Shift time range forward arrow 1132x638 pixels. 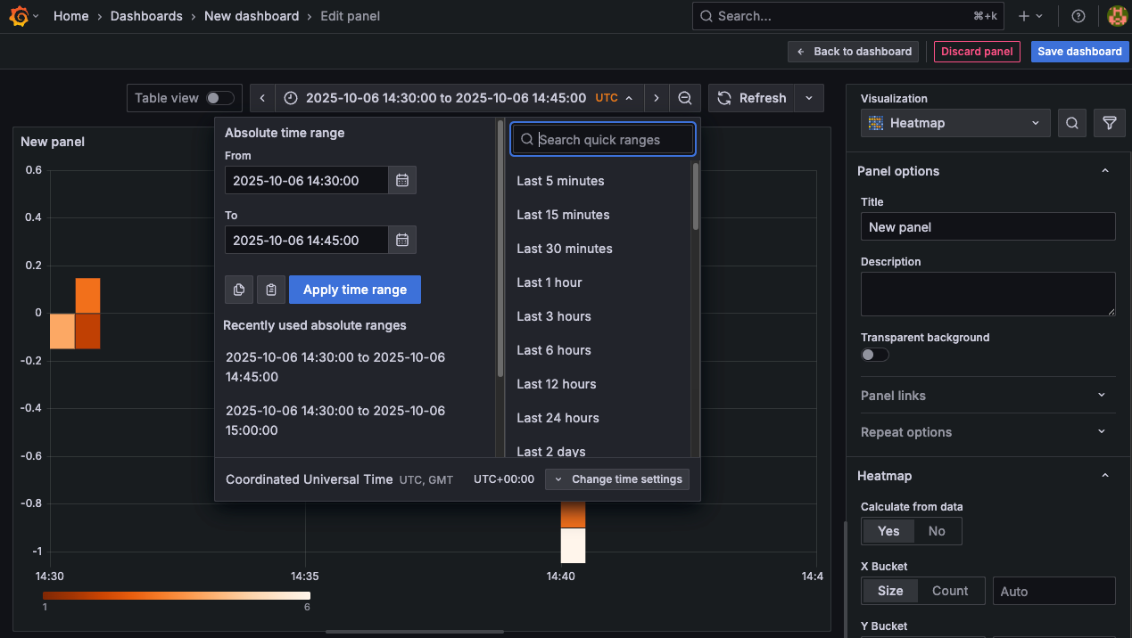tap(657, 98)
